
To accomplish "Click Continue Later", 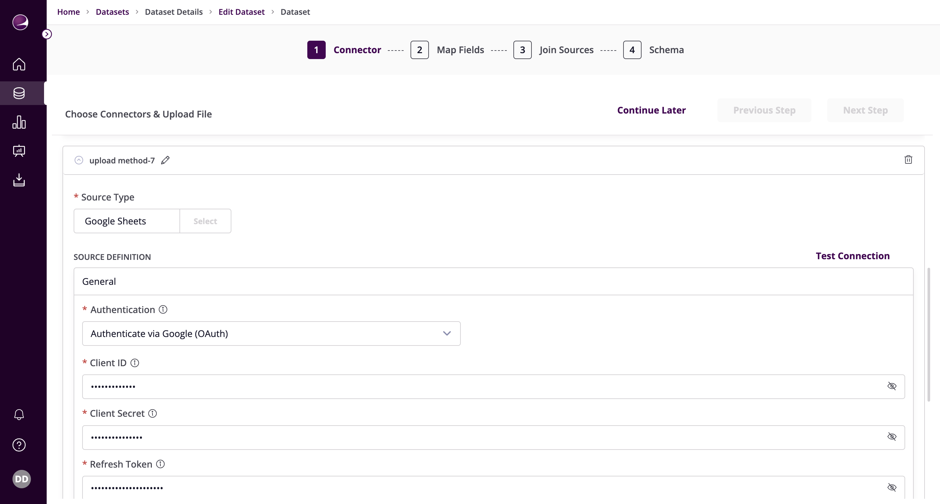I will pyautogui.click(x=651, y=110).
